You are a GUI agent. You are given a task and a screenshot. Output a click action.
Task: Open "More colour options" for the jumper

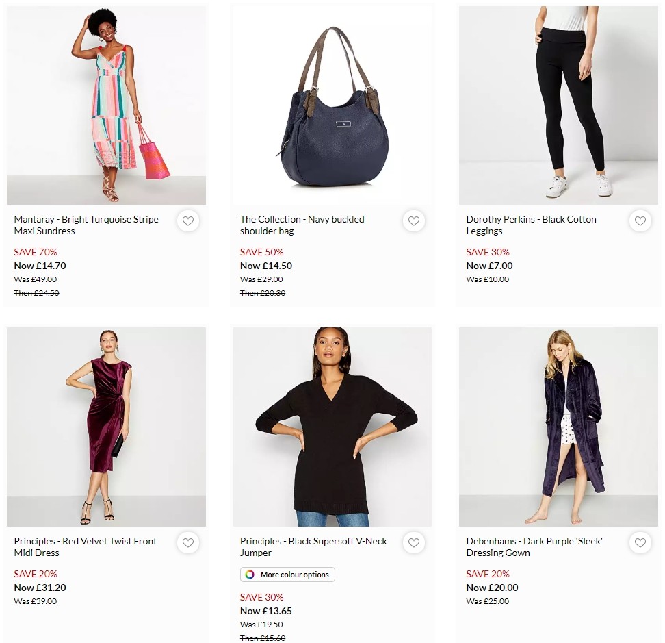coord(287,575)
